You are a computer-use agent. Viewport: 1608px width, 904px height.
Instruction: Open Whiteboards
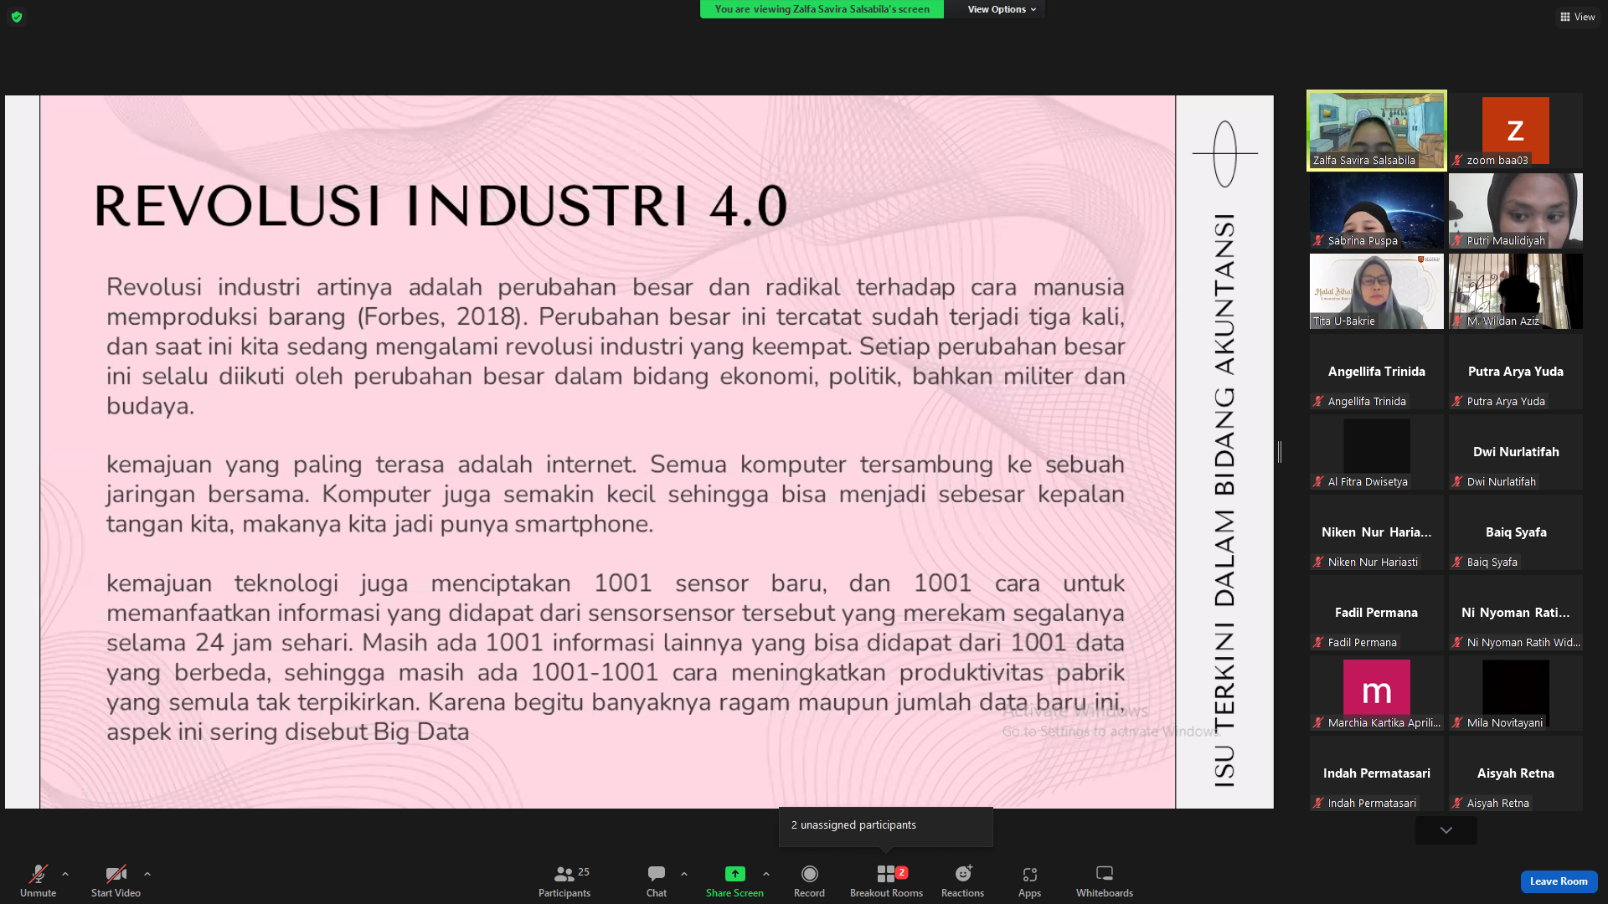click(1105, 881)
